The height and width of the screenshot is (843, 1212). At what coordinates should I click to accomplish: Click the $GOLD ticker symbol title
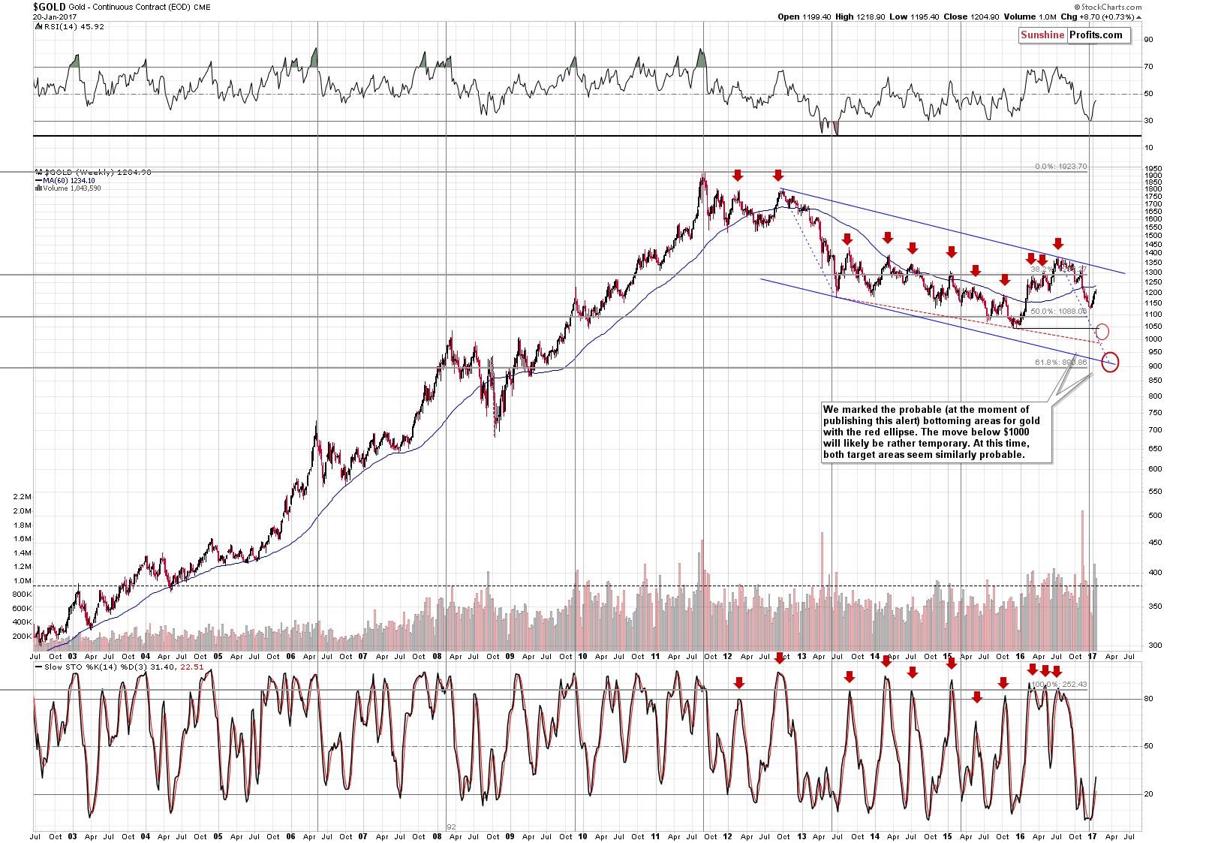click(x=49, y=6)
